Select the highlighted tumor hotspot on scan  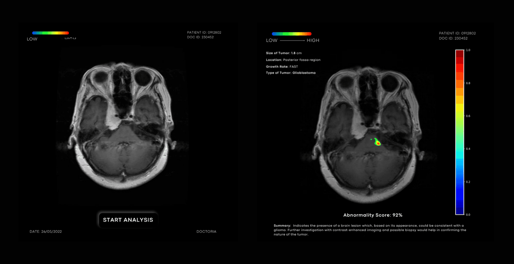[x=377, y=143]
